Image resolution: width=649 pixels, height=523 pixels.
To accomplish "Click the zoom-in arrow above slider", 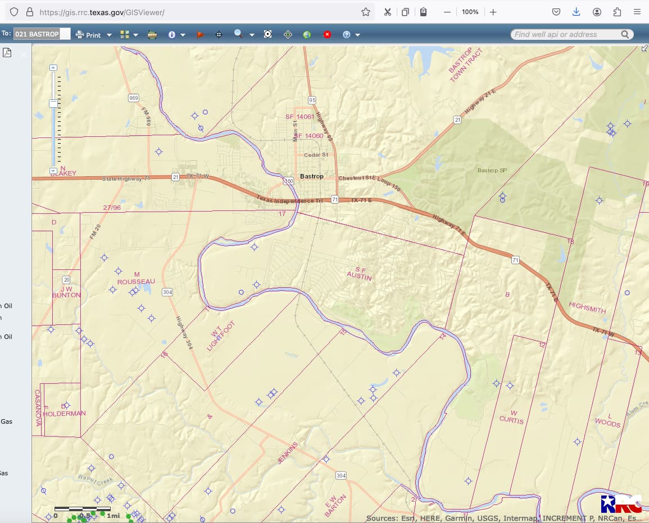I will 53,67.
